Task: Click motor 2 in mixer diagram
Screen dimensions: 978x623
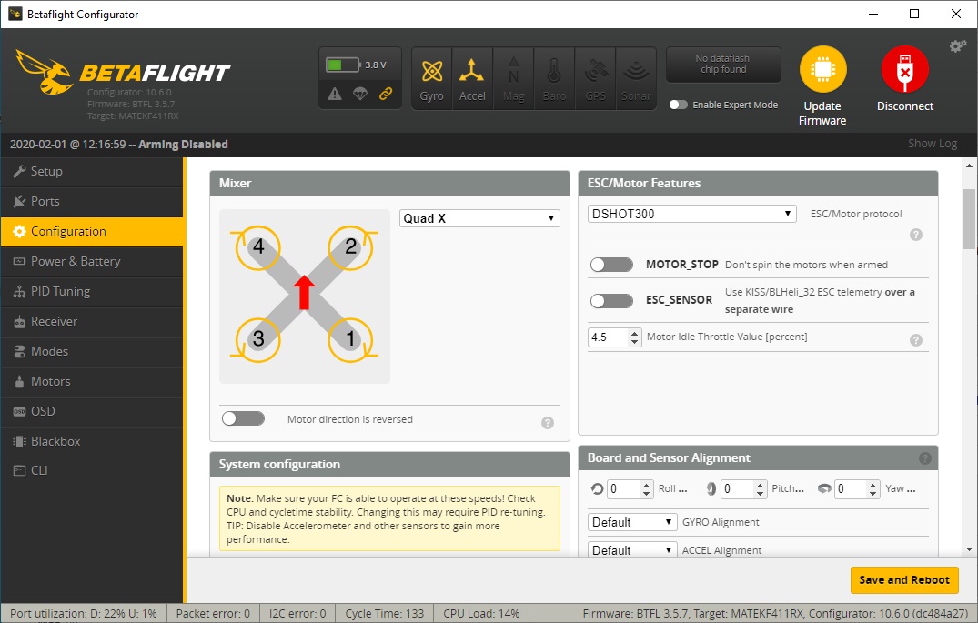Action: (350, 247)
